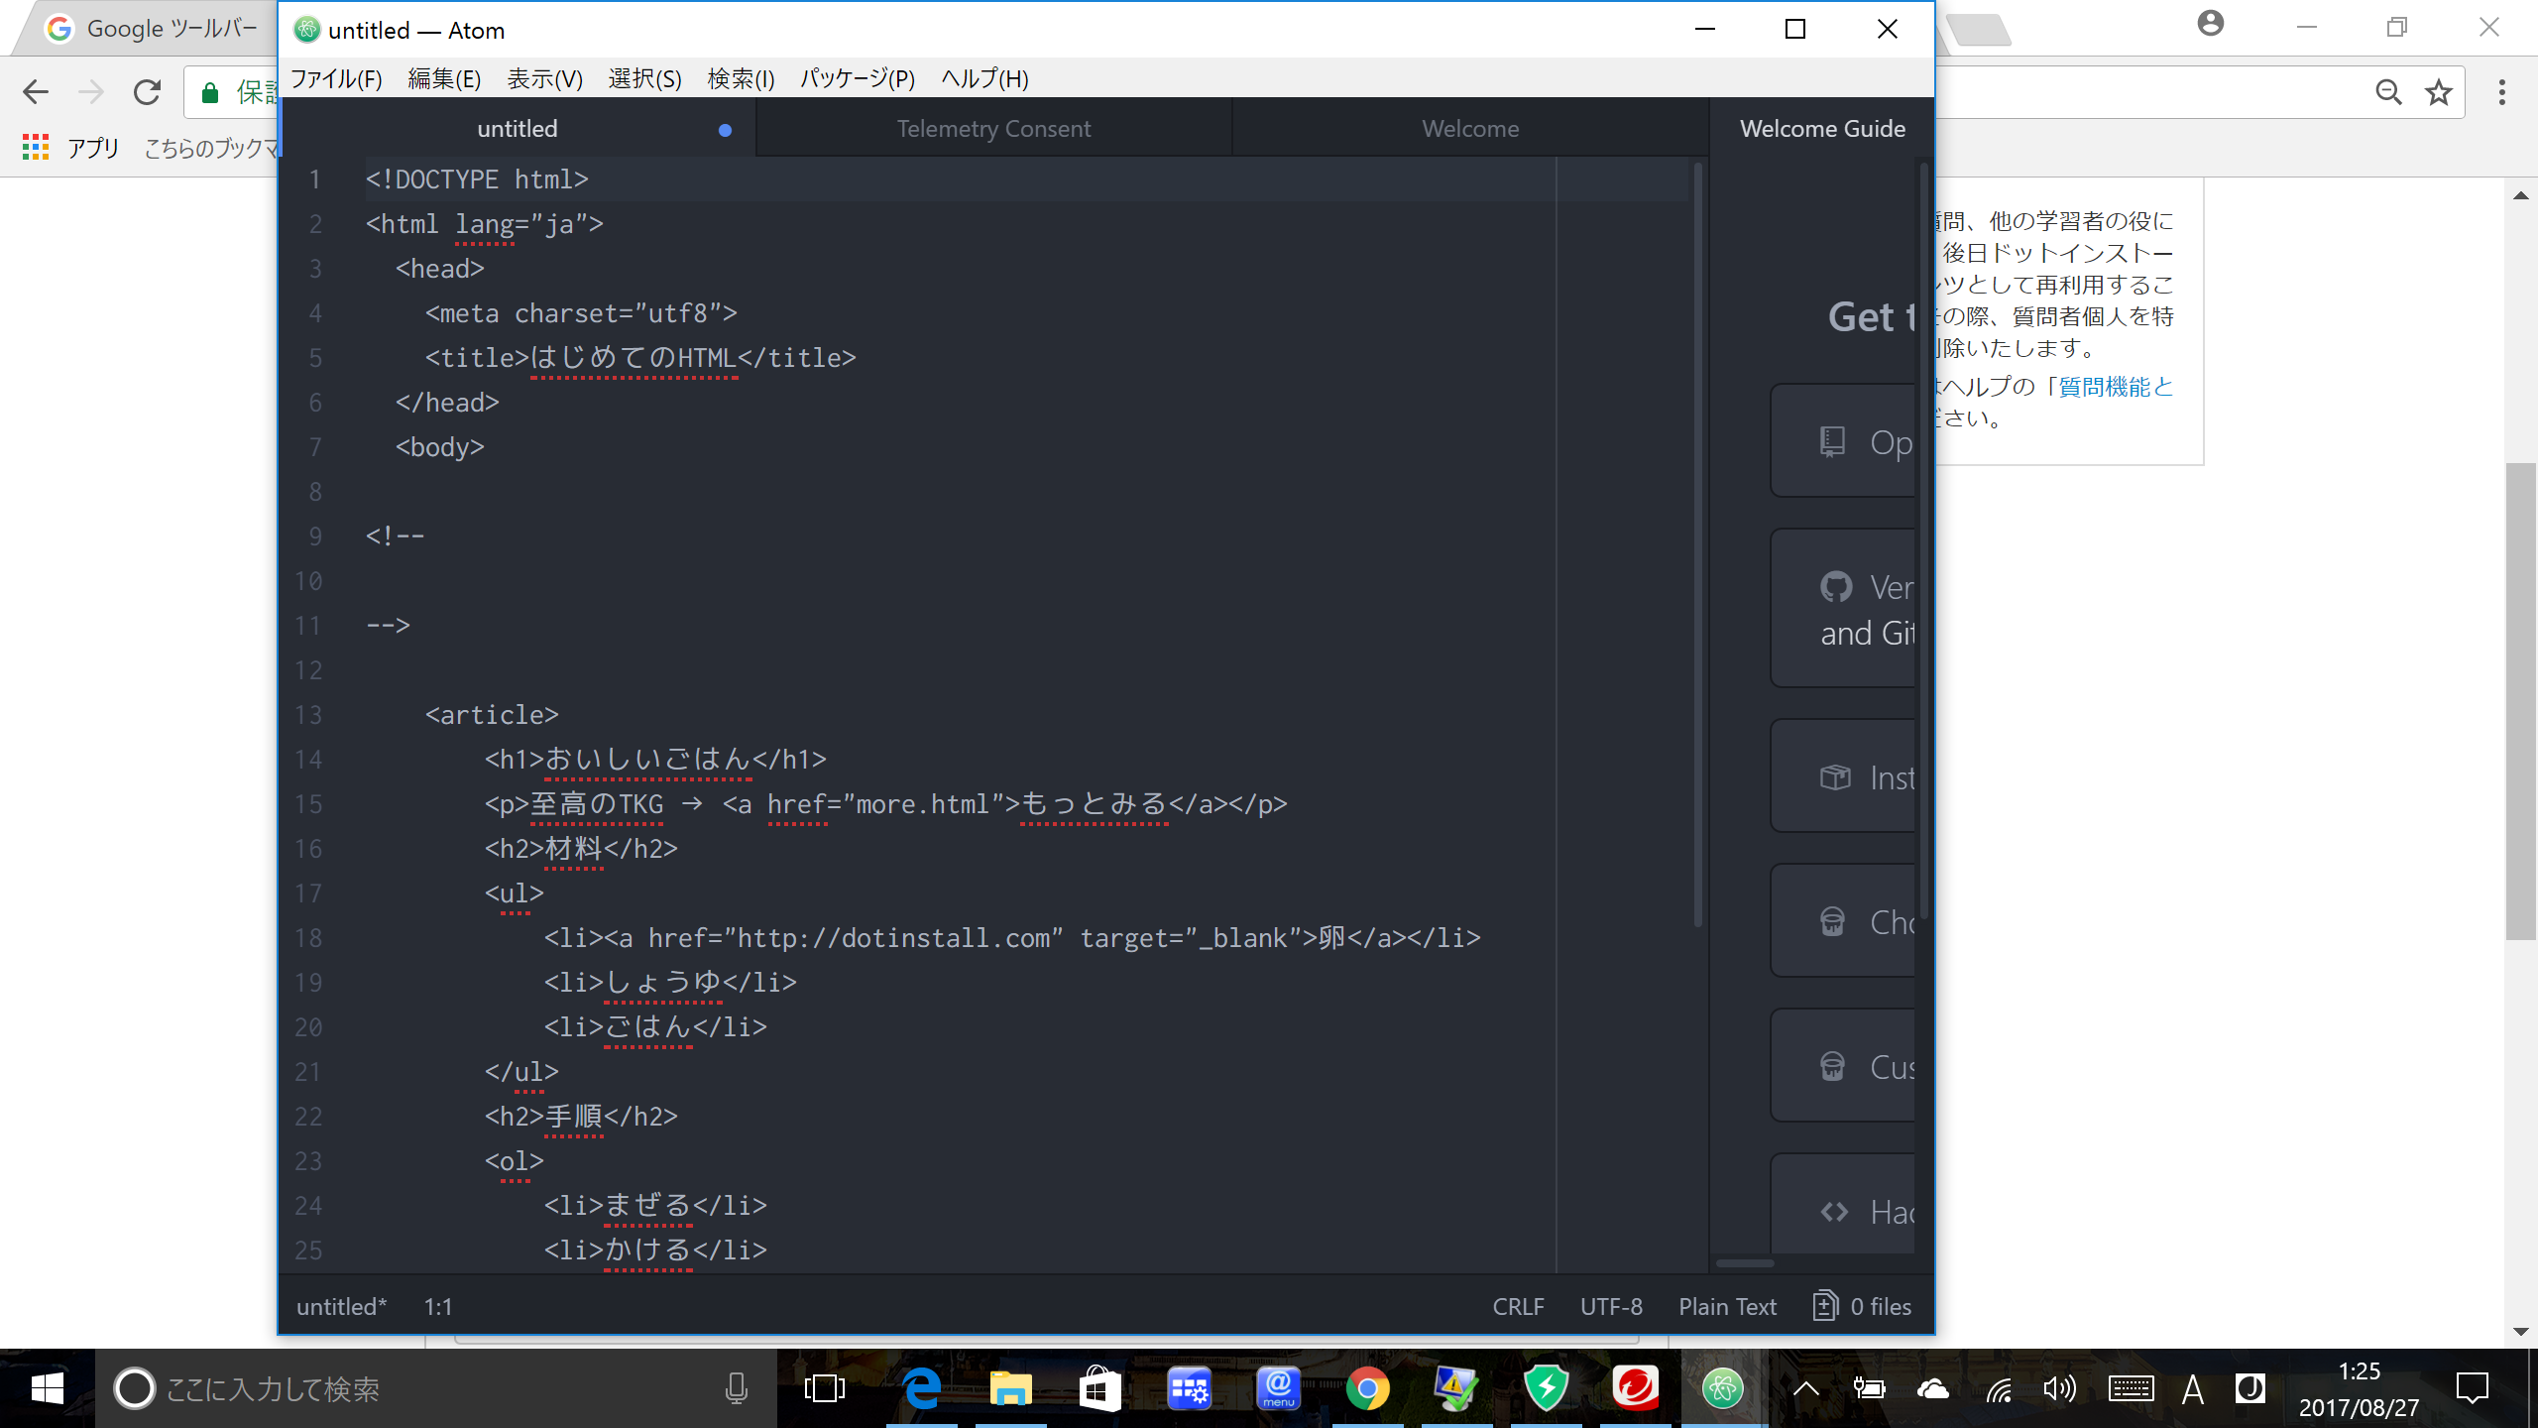Toggle the IME input mode A indicator
Screen dimensions: 2538x1428
(x=2192, y=1389)
